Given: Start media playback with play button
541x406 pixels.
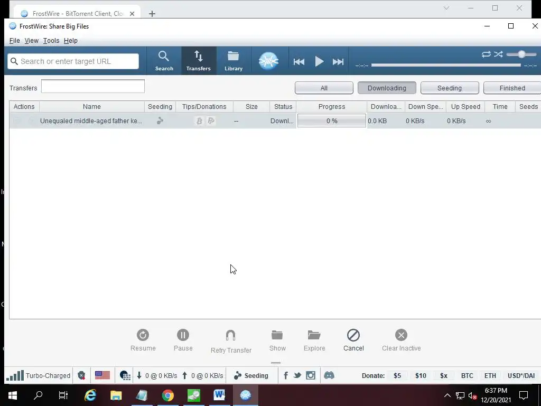Looking at the screenshot, I should point(319,62).
